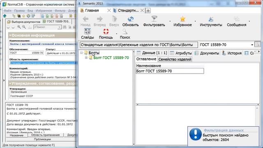The height and width of the screenshot is (148, 263).
Task: Open the Файл menu in NormaCS
Action: point(7,11)
